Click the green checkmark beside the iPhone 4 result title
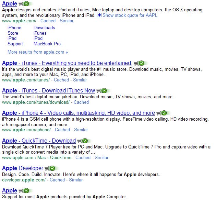216x200 pixels. [x=164, y=113]
